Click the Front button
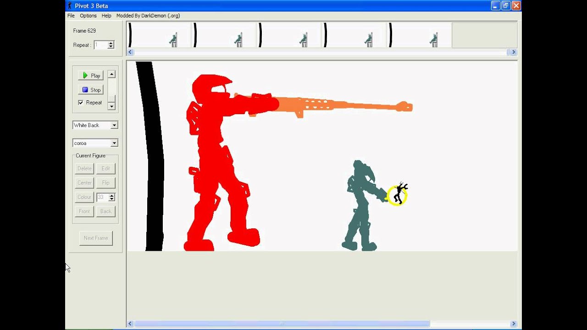The image size is (587, 330). [84, 211]
